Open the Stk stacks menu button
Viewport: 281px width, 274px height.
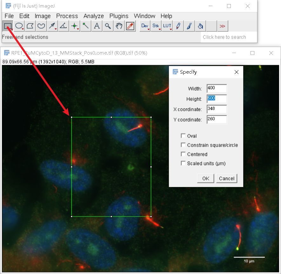pos(156,26)
